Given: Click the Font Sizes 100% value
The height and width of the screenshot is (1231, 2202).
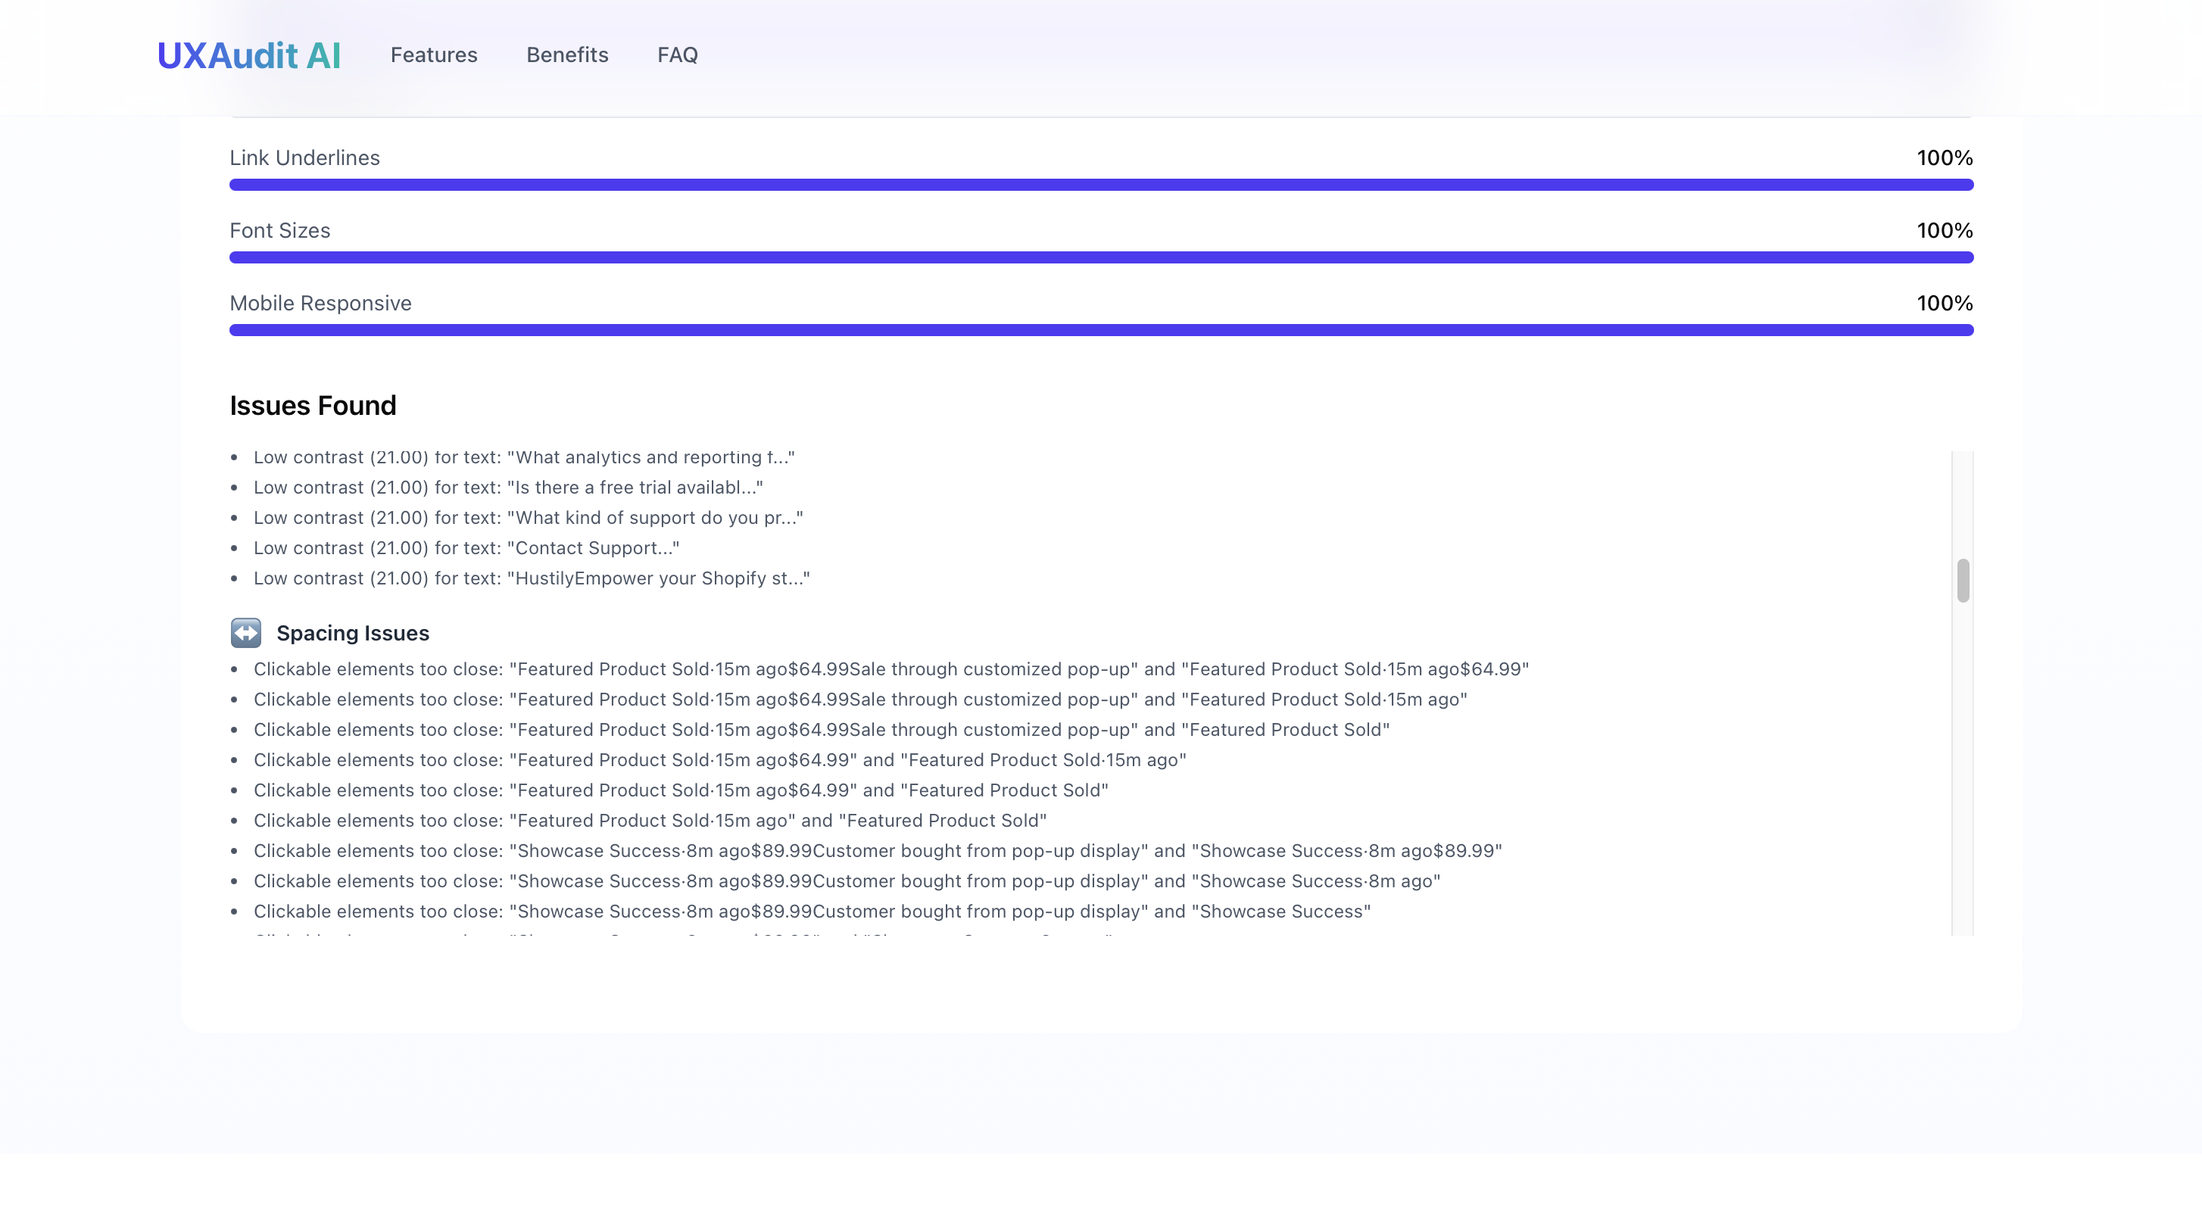Looking at the screenshot, I should click(1944, 231).
